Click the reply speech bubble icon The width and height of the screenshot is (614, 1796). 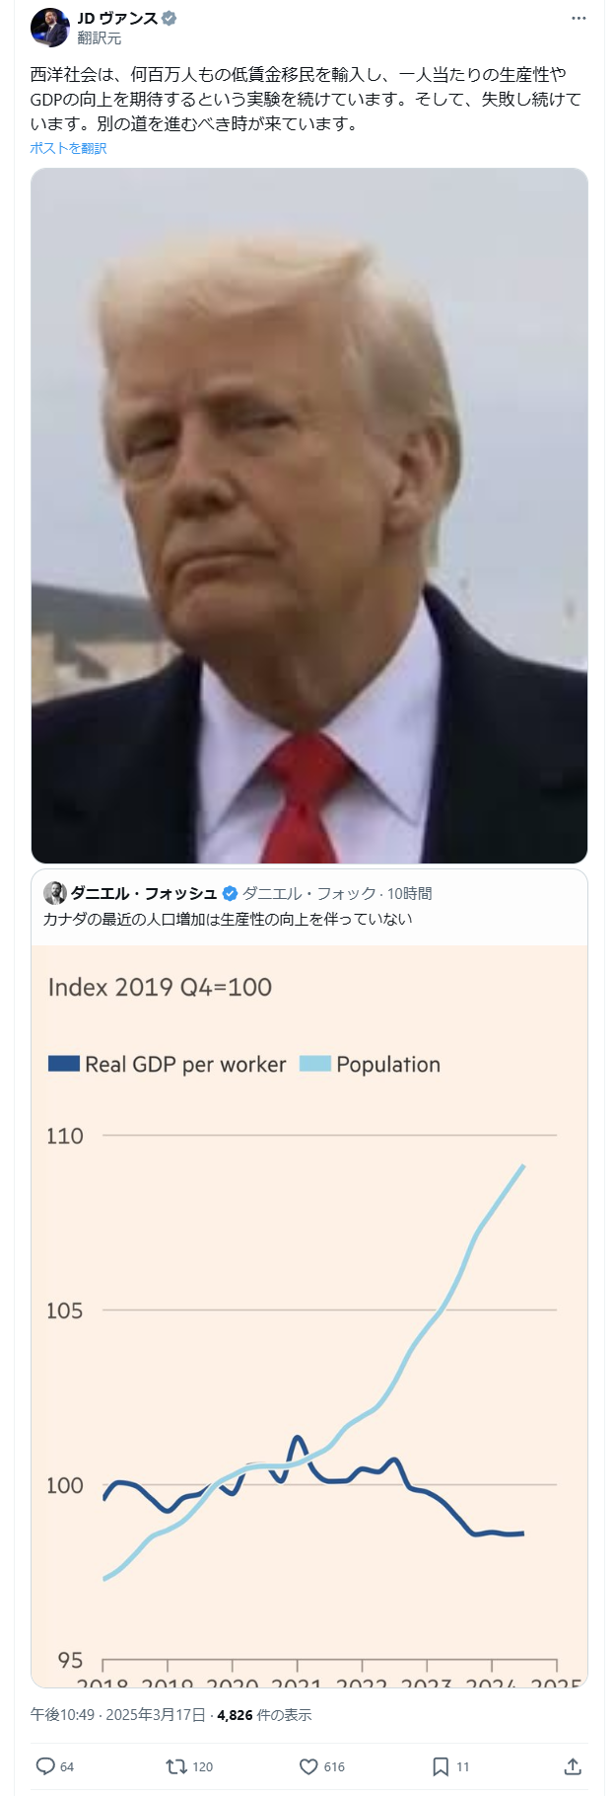tap(45, 1766)
